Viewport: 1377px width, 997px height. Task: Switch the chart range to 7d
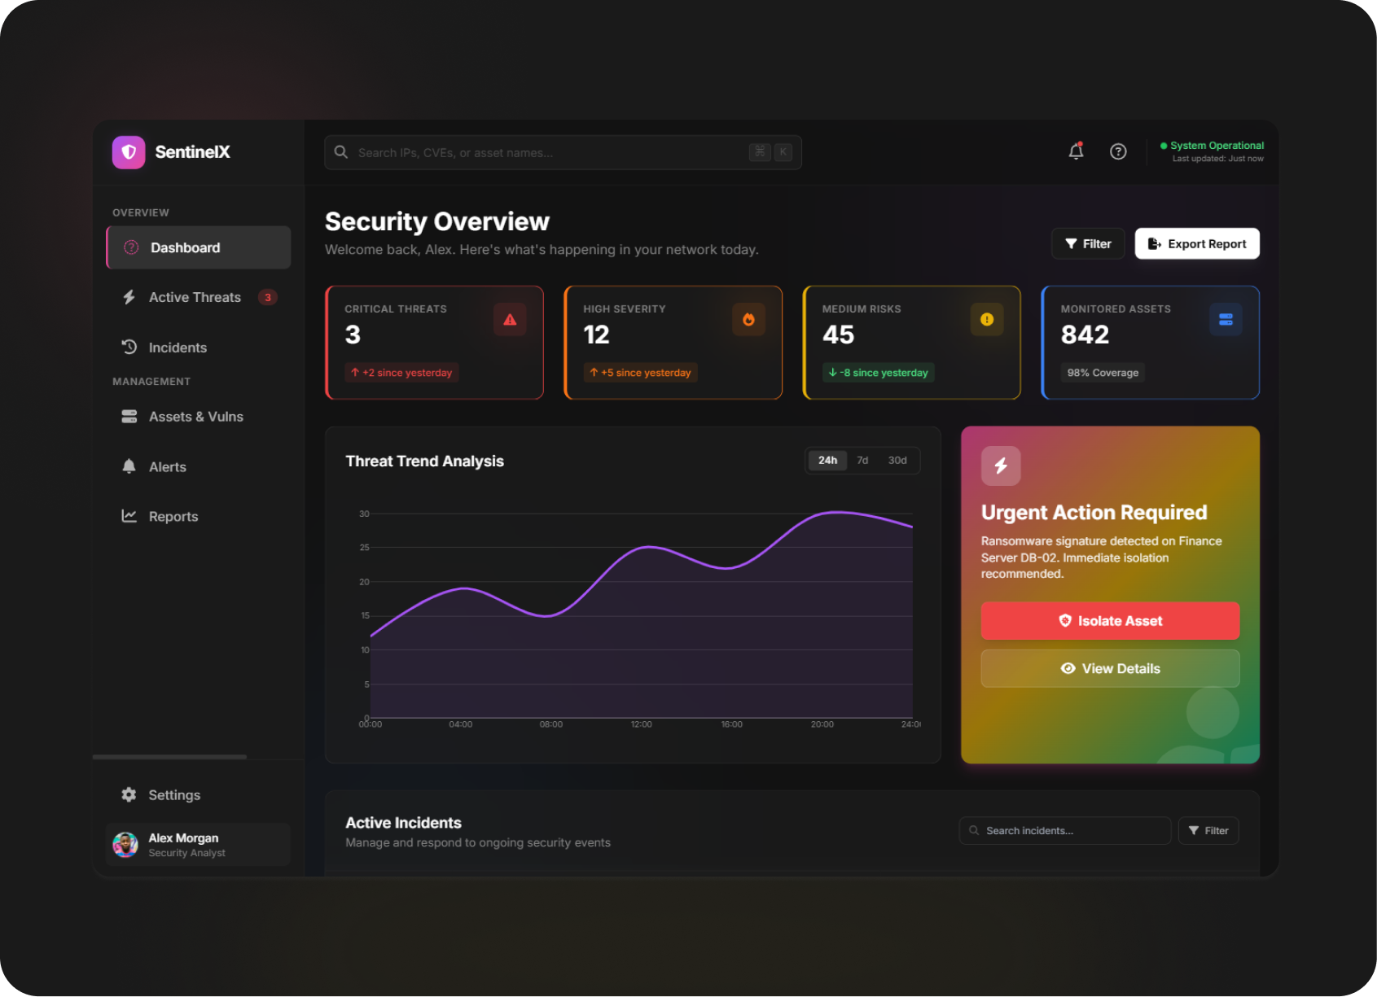(862, 461)
